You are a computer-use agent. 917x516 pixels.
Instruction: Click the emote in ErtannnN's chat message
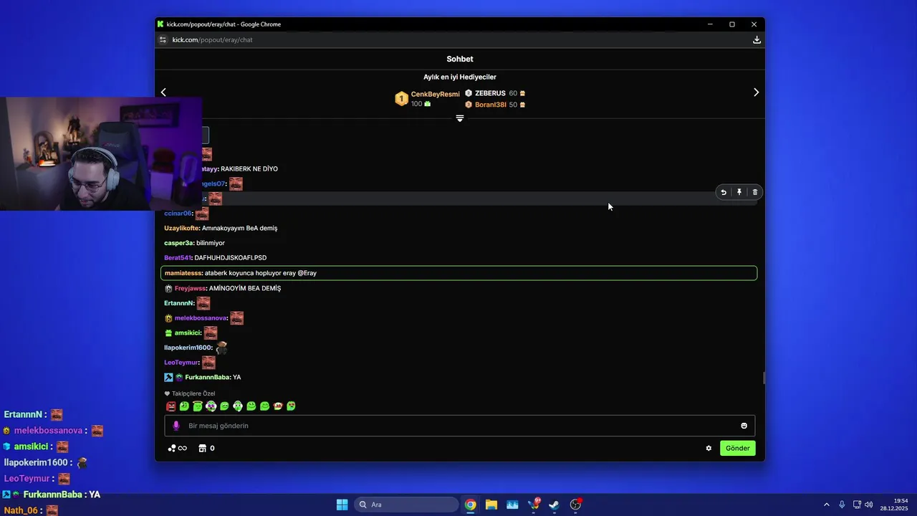pyautogui.click(x=203, y=303)
